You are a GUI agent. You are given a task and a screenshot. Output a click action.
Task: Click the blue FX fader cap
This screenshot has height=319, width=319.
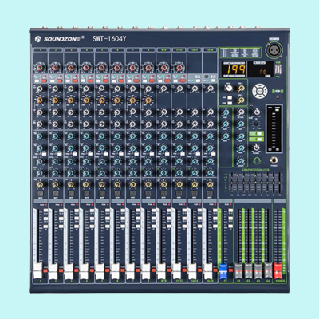pos(223,271)
